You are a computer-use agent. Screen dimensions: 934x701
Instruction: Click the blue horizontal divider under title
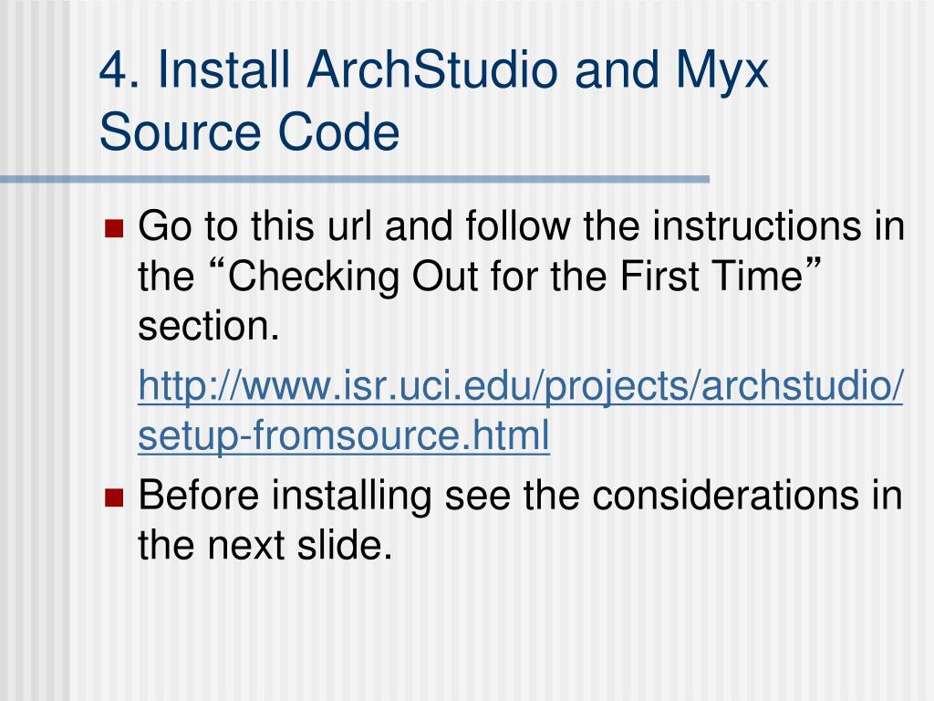[x=355, y=179]
